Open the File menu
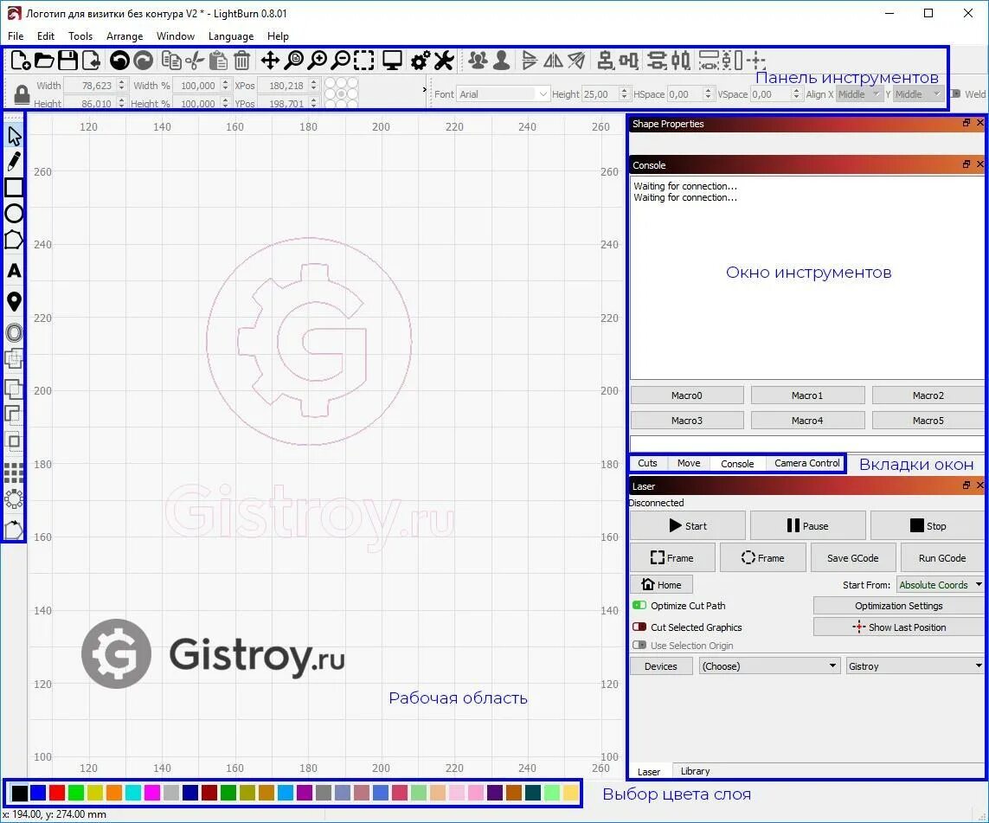Viewport: 989px width, 823px height. click(16, 36)
